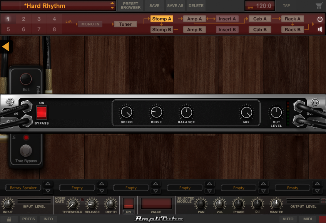Click the DRIVE knob on the rack
326x223 pixels.
(x=156, y=112)
